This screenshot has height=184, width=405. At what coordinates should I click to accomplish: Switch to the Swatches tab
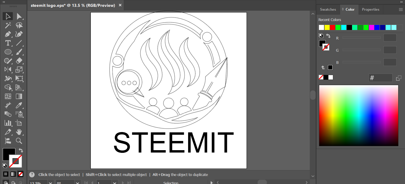328,9
